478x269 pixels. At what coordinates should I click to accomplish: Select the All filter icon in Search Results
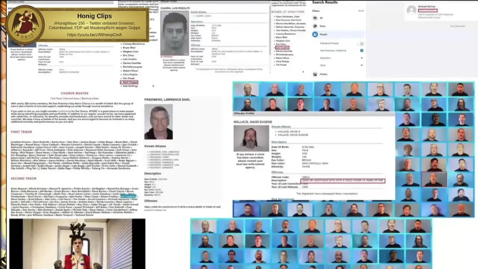pyautogui.click(x=315, y=18)
